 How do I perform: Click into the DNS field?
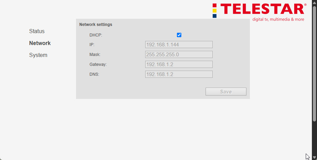179,74
